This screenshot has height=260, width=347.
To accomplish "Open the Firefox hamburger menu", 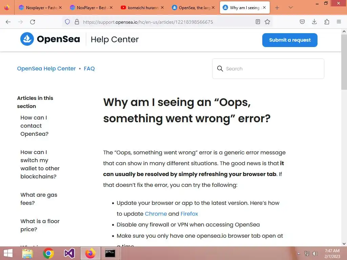I will (339, 22).
